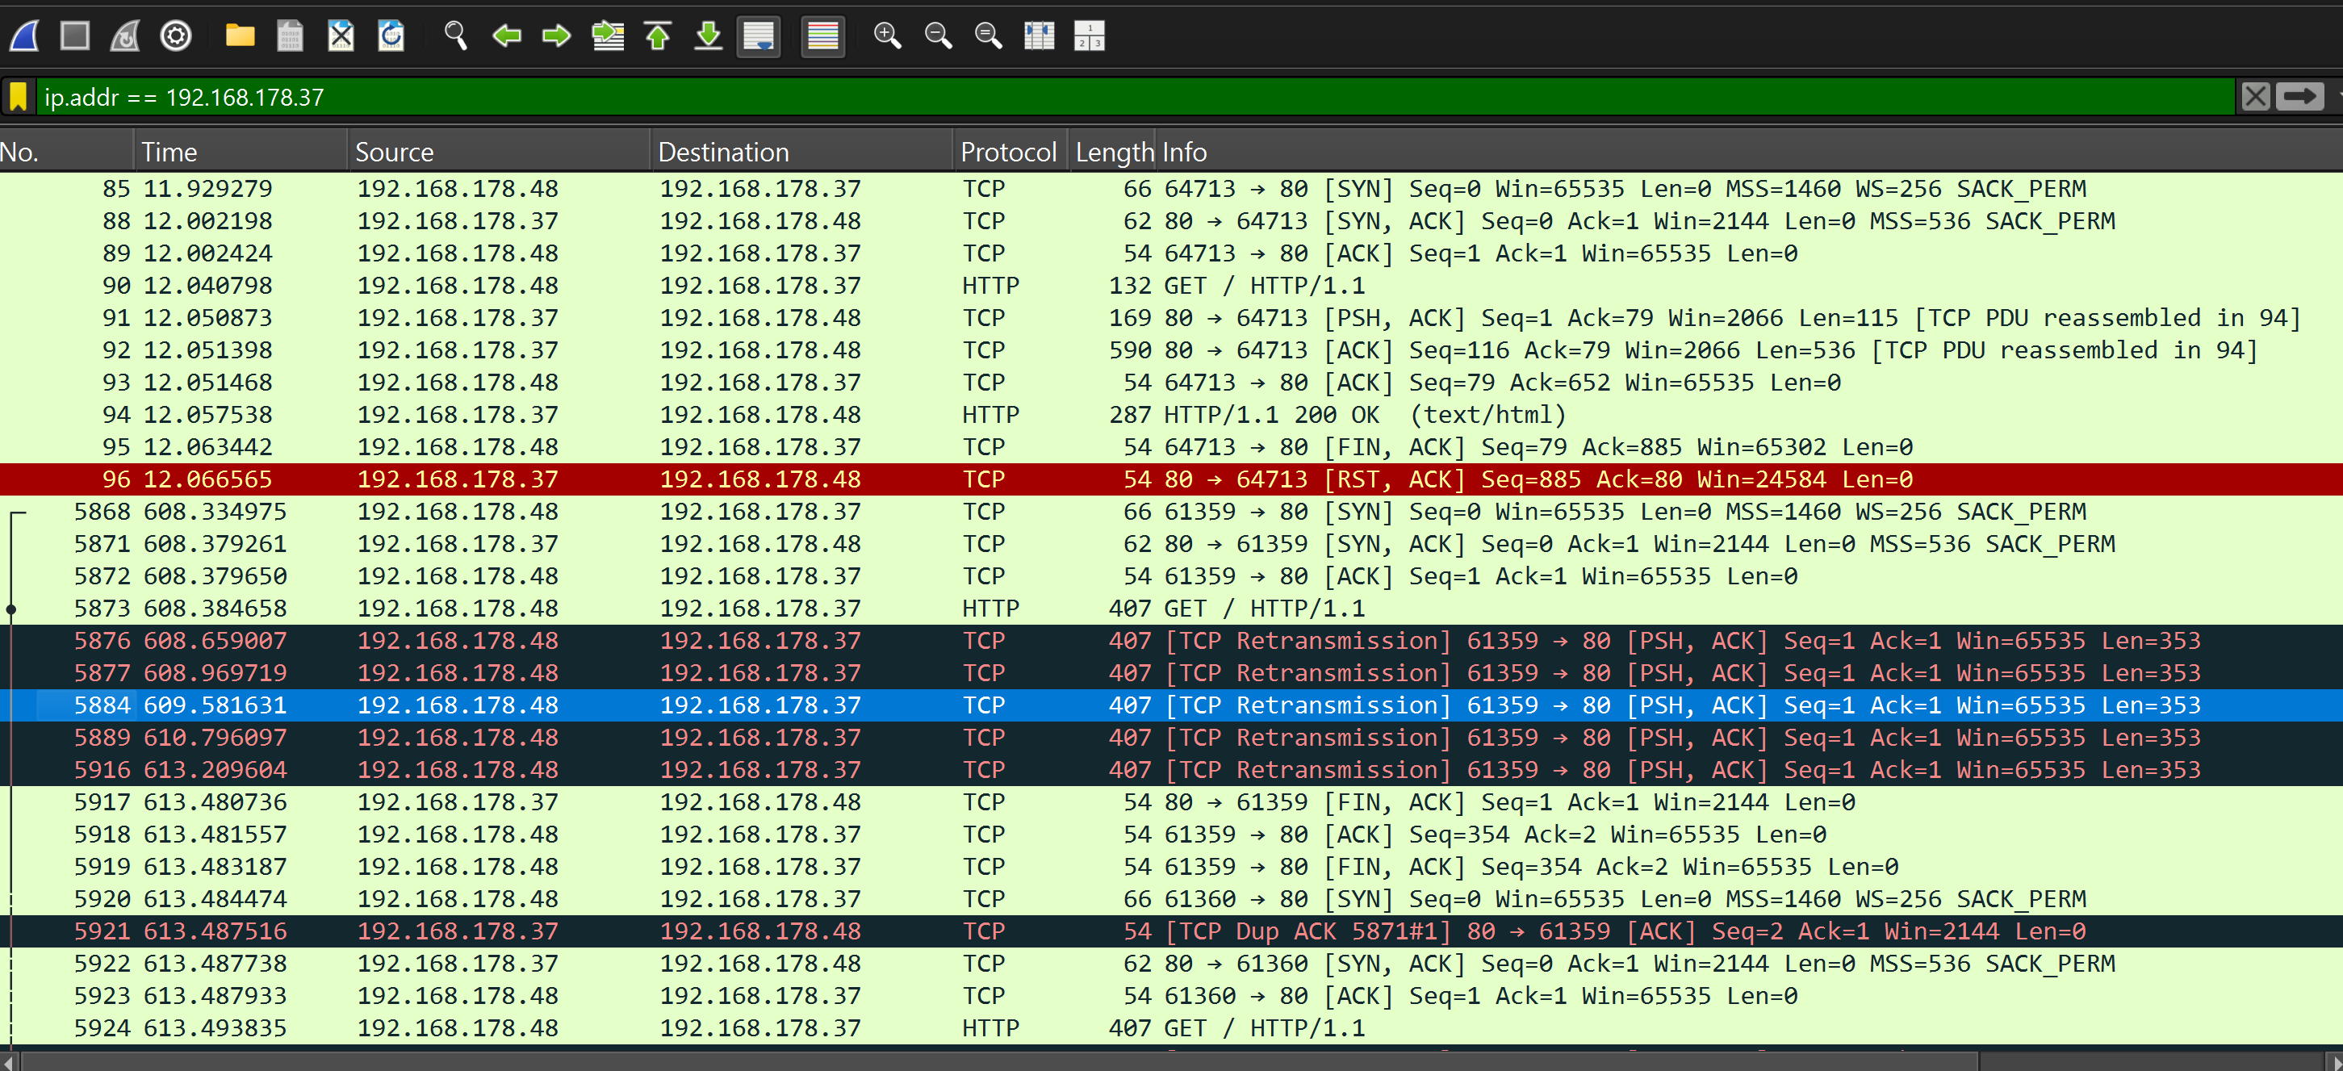Go to specified packet icon
This screenshot has width=2343, height=1071.
608,36
